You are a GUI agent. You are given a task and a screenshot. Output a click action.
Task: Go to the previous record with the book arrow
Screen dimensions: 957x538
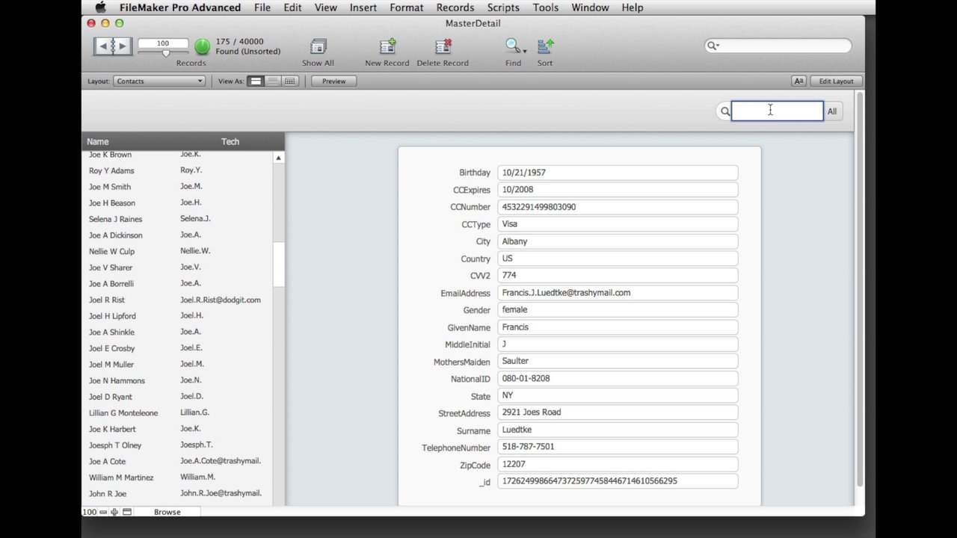click(x=103, y=46)
